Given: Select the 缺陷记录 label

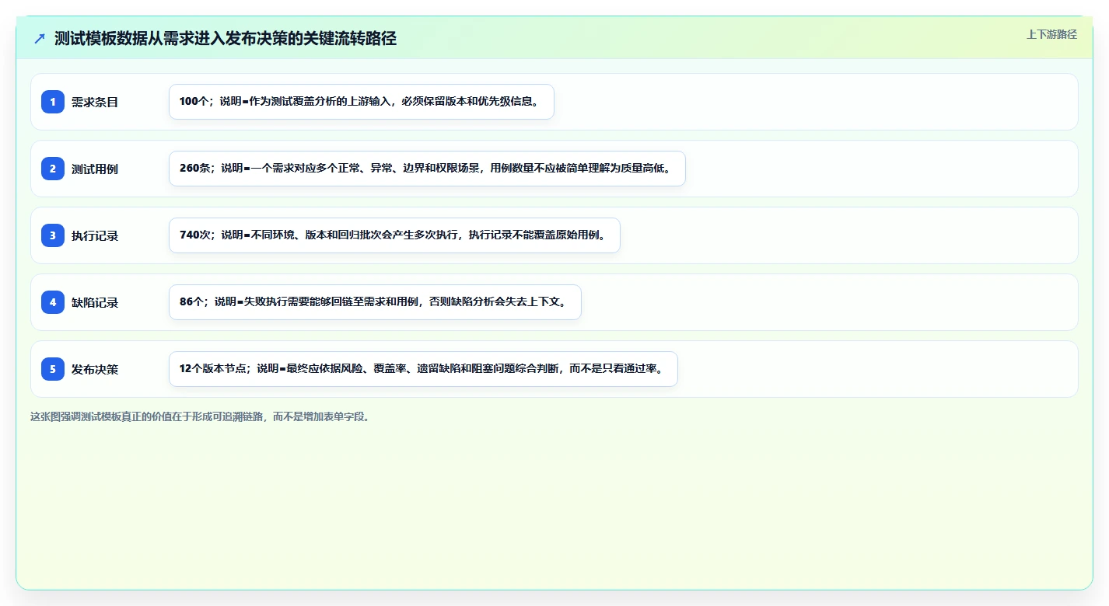Looking at the screenshot, I should [x=95, y=302].
